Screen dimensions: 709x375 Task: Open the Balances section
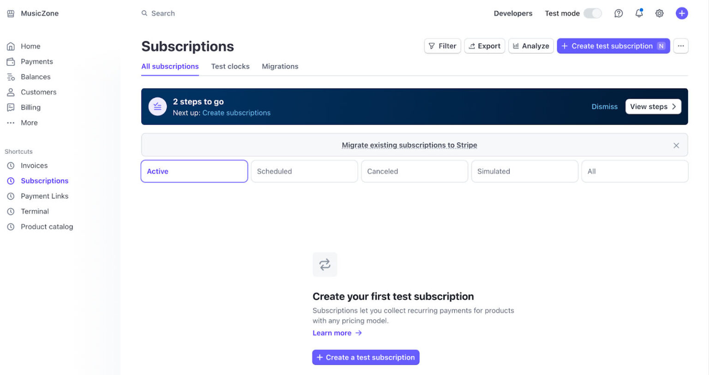[x=36, y=77]
